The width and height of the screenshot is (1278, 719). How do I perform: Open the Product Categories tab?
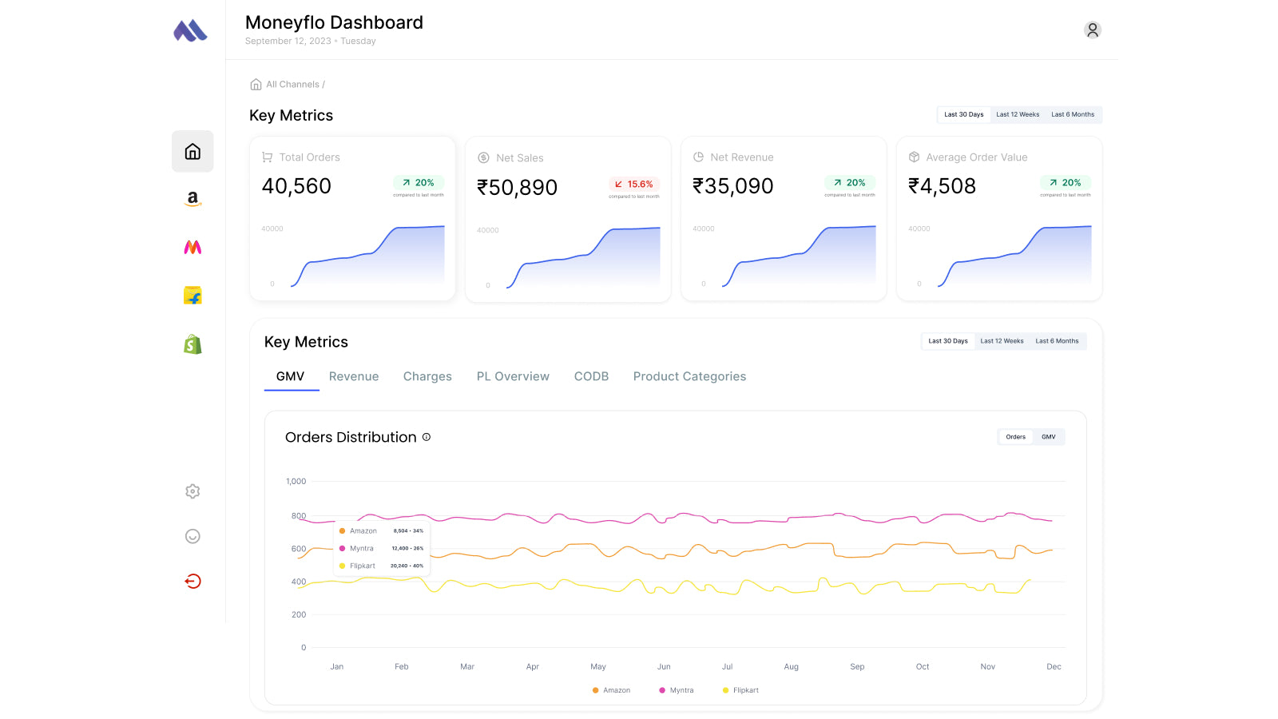689,376
